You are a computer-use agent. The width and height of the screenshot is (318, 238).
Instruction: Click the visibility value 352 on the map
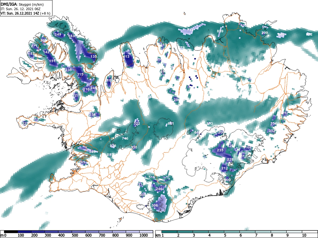272,131
